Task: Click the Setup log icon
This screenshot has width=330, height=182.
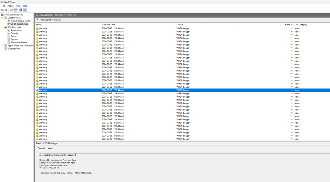Action: coord(9,36)
